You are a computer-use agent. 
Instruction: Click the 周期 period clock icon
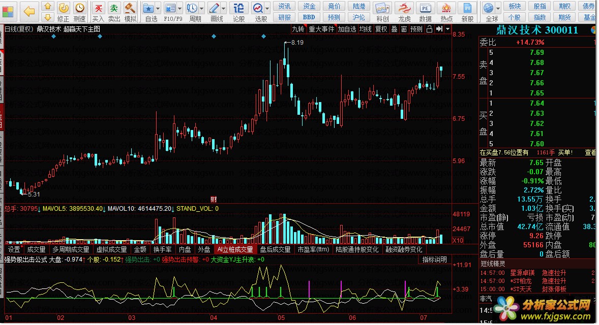pyautogui.click(x=192, y=8)
